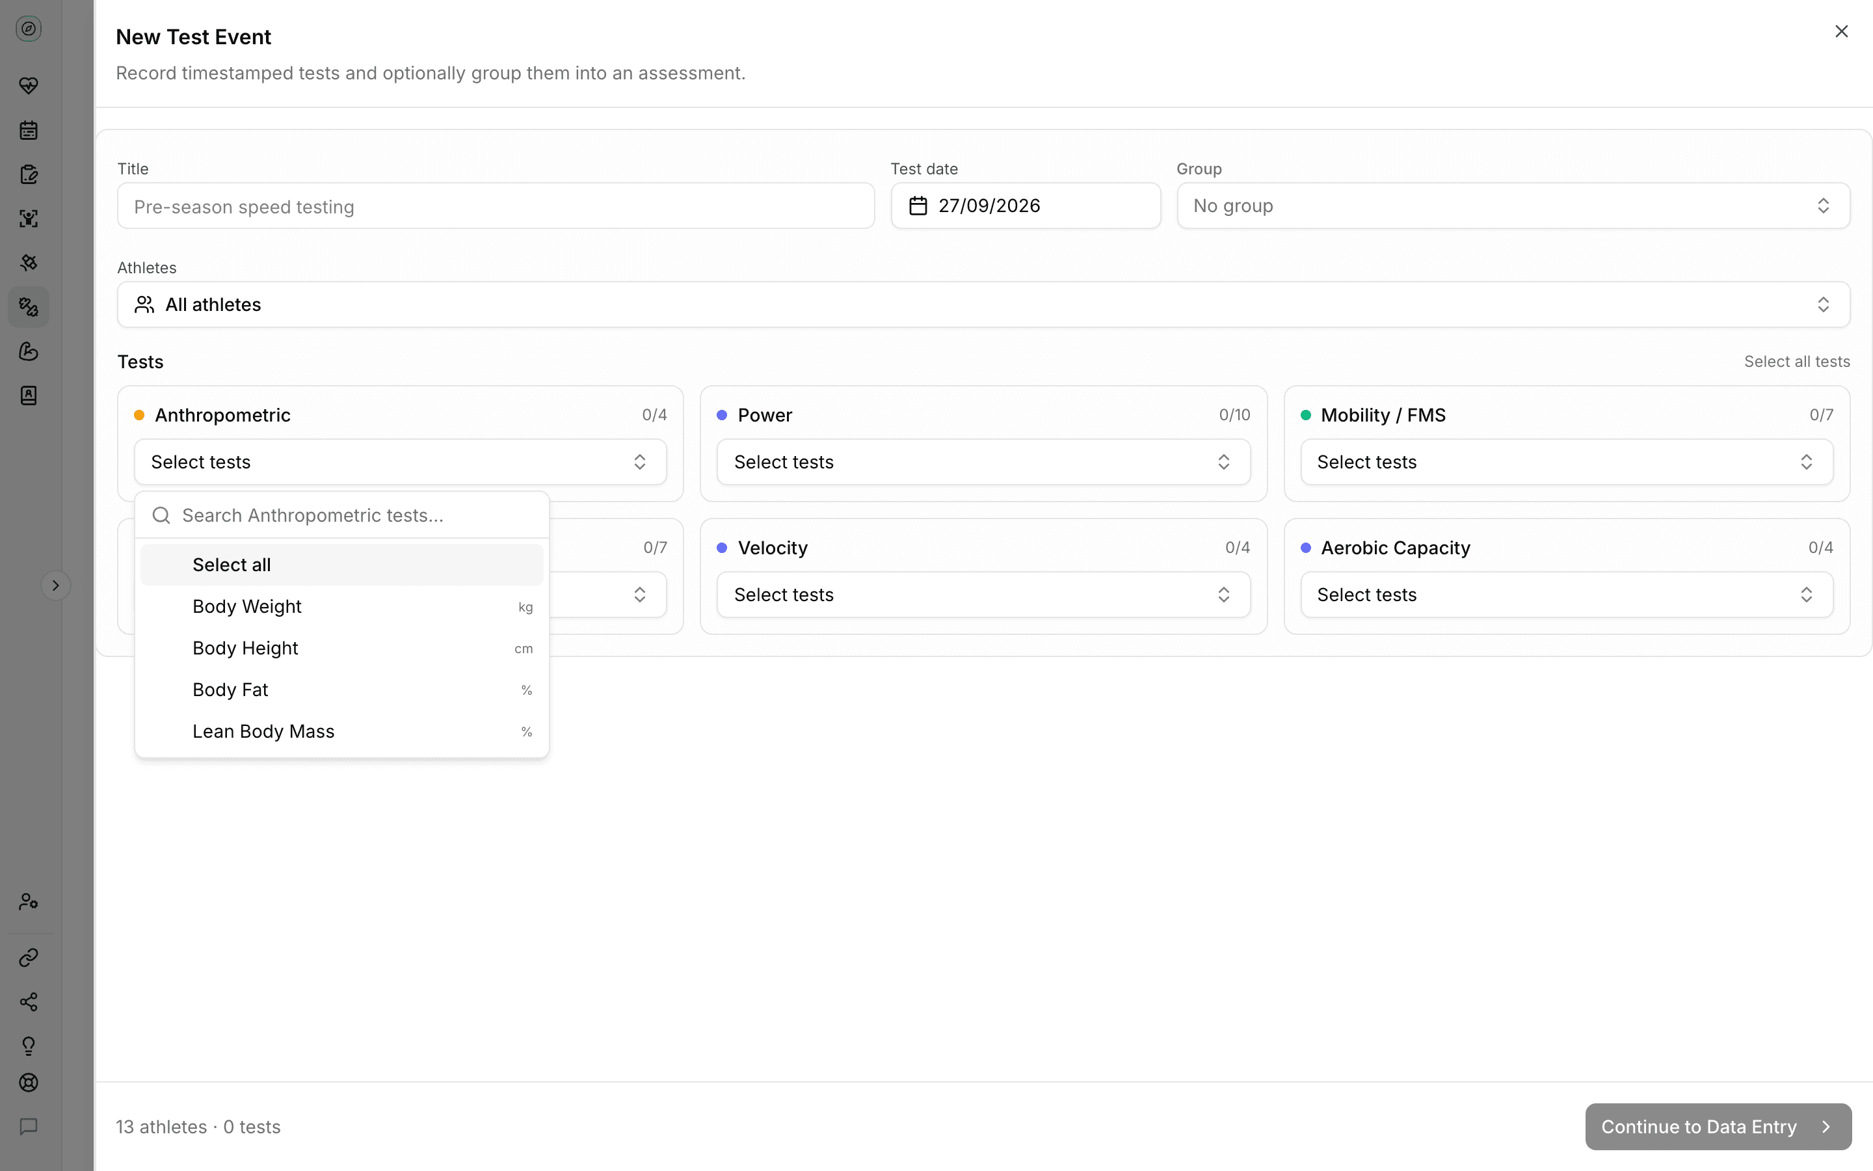Open the Mobility / FMS Select tests dropdown
This screenshot has width=1873, height=1171.
tap(1567, 463)
